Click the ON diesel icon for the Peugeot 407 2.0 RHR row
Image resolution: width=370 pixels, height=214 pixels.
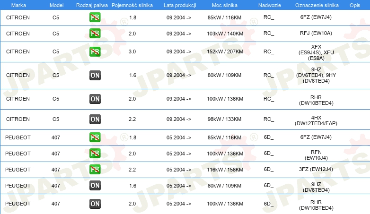[95, 204]
